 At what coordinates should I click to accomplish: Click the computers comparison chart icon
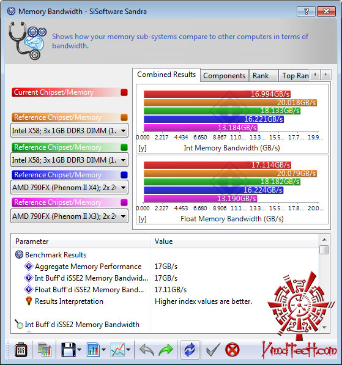(x=45, y=350)
